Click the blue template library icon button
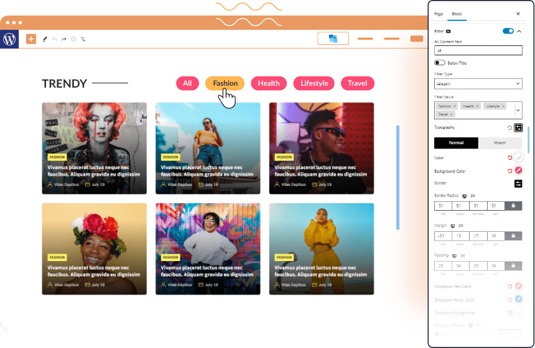This screenshot has height=348, width=535. [333, 39]
